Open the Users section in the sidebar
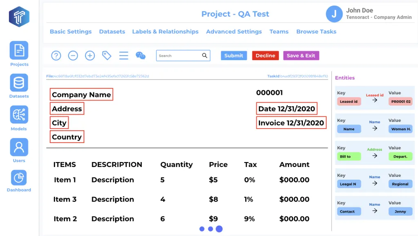This screenshot has width=418, height=236. click(18, 147)
